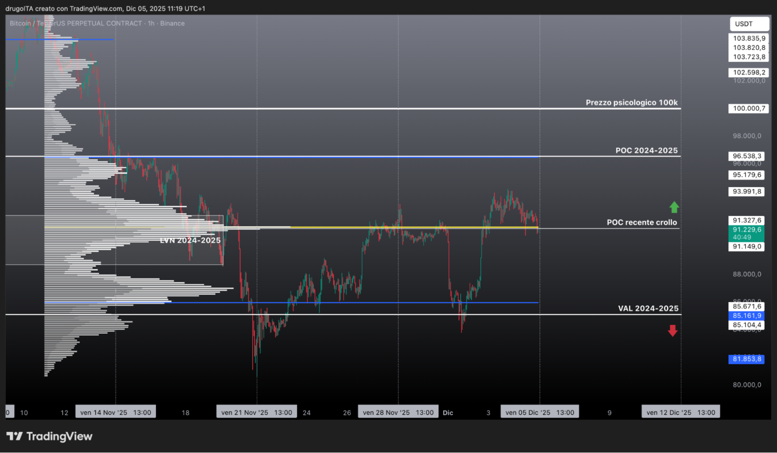Click the 103.835,9 price label

click(x=749, y=38)
